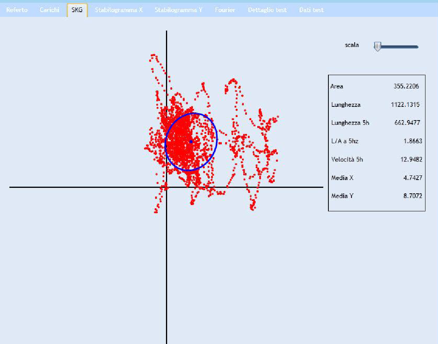Image resolution: width=438 pixels, height=344 pixels.
Task: Go to the Dati test tab
Action: point(311,10)
